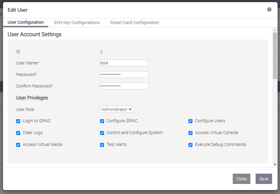The height and width of the screenshot is (194, 280).
Task: Uncheck Access Virtual Console privilege
Action: [191, 133]
